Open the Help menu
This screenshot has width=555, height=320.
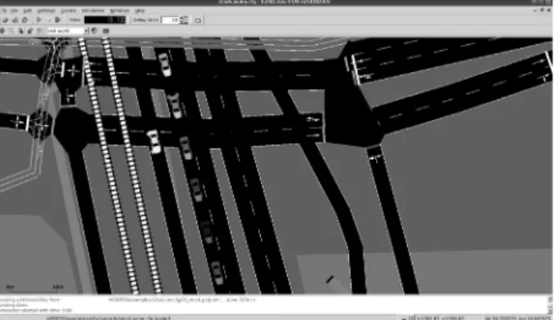point(140,11)
